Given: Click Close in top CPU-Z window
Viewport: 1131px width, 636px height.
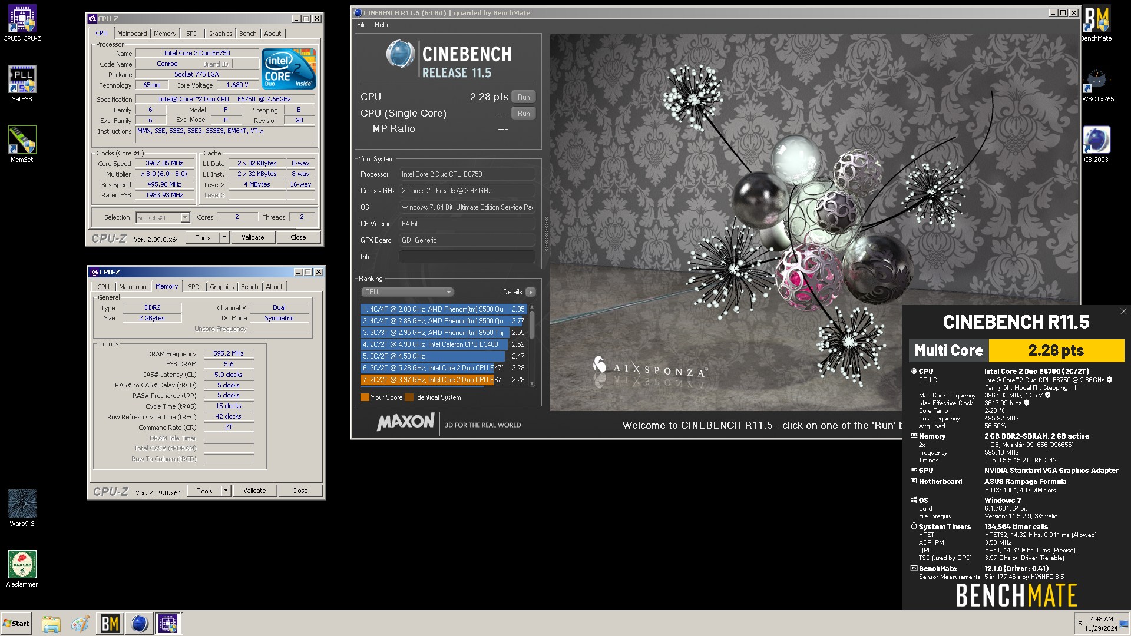Looking at the screenshot, I should point(298,237).
